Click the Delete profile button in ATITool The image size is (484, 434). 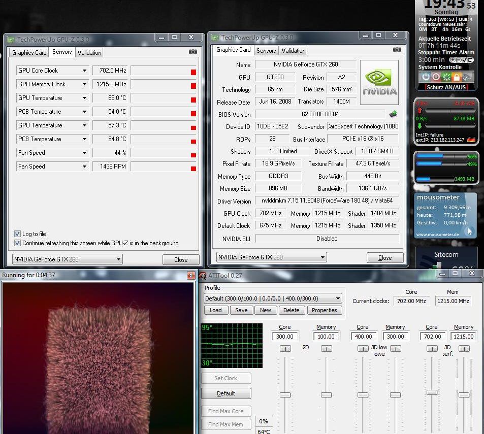[x=292, y=310]
